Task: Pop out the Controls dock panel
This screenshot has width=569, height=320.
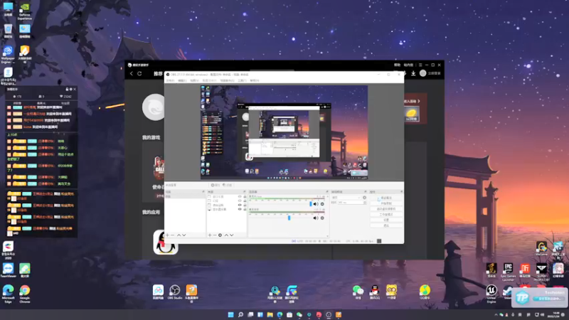Action: point(401,191)
